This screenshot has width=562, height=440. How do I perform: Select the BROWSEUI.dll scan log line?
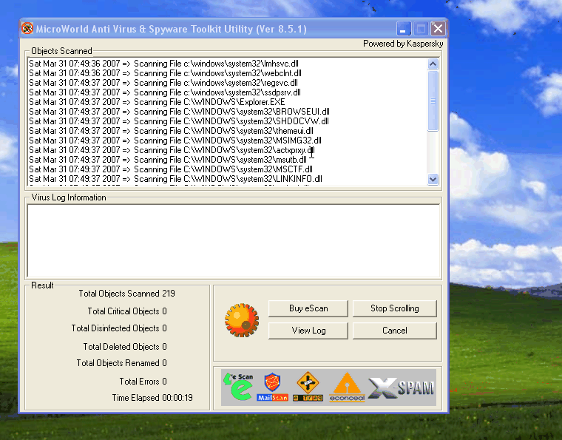click(x=179, y=112)
